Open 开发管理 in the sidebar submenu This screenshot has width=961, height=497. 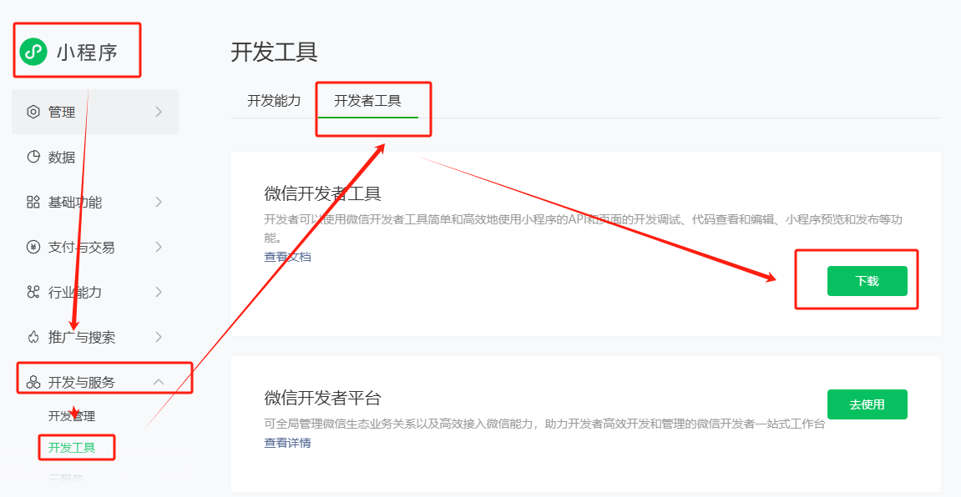(72, 416)
